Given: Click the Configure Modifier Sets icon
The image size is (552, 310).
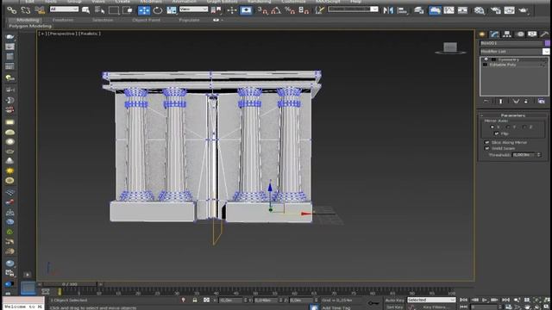Looking at the screenshot, I should (542, 102).
